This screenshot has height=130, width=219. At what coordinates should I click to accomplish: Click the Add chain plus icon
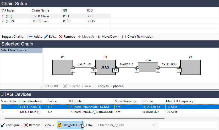point(31,37)
